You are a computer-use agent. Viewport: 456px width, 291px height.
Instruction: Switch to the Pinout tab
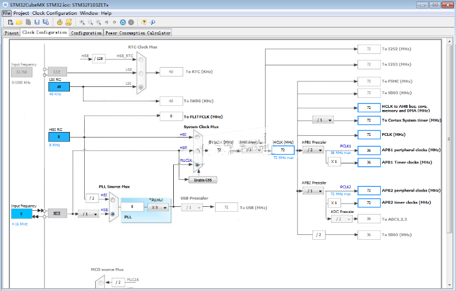point(12,32)
